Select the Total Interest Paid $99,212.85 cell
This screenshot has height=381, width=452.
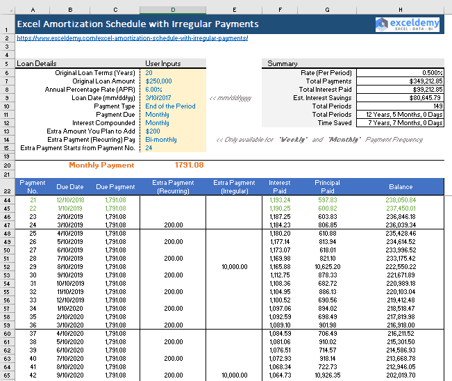click(x=400, y=90)
